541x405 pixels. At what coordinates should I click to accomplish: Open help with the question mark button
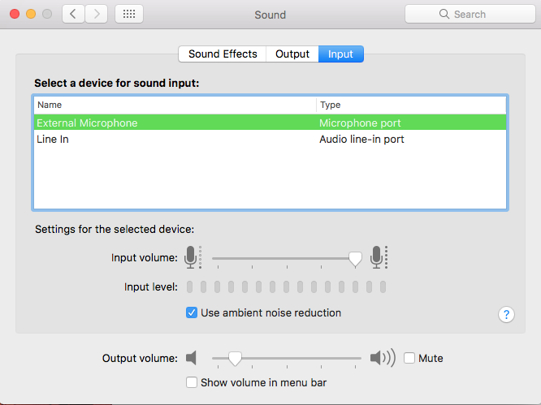click(506, 314)
